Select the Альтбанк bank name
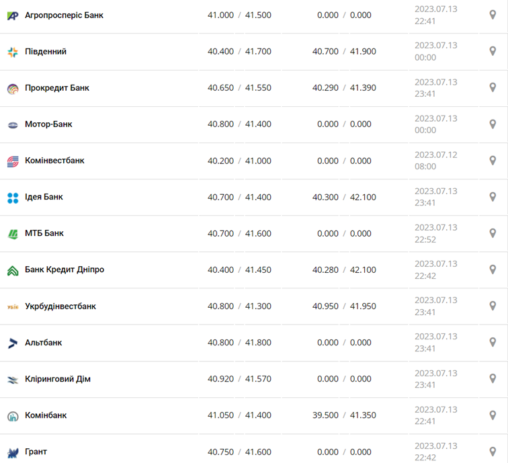The height and width of the screenshot is (463, 508). tap(44, 343)
